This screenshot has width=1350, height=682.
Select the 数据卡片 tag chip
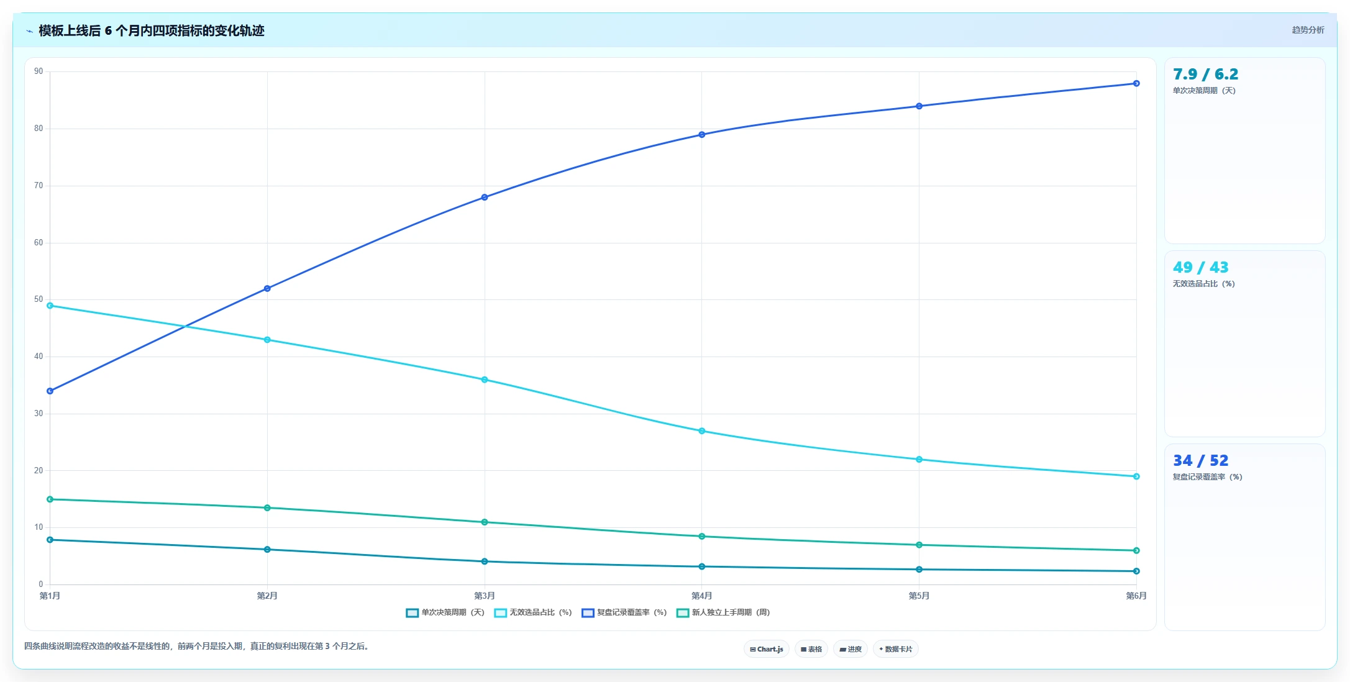[896, 649]
